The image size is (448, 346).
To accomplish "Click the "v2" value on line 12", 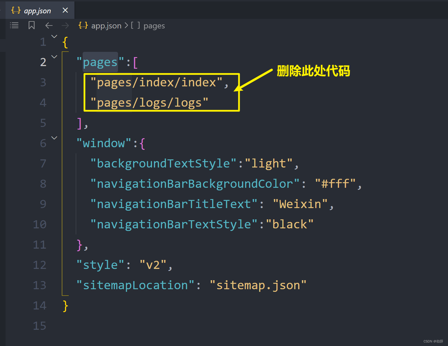I will click(x=153, y=265).
